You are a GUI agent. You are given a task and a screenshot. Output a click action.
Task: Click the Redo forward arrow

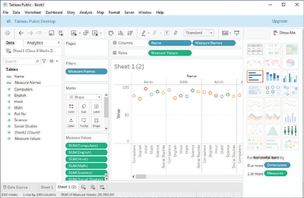coord(30,33)
